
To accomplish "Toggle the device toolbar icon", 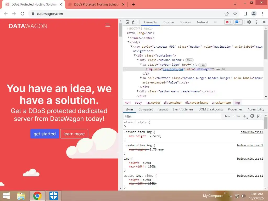I will tap(134, 22).
